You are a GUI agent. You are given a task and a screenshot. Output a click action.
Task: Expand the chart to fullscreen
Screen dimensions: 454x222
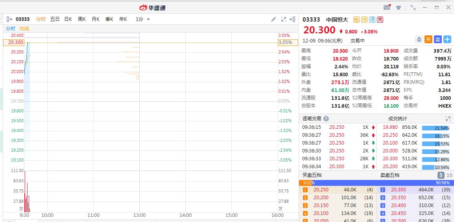[x=283, y=19]
